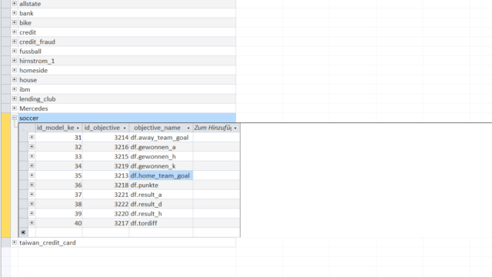The image size is (492, 277).
Task: Expand the df.away_team_goal row plus icon
Action: 32,137
